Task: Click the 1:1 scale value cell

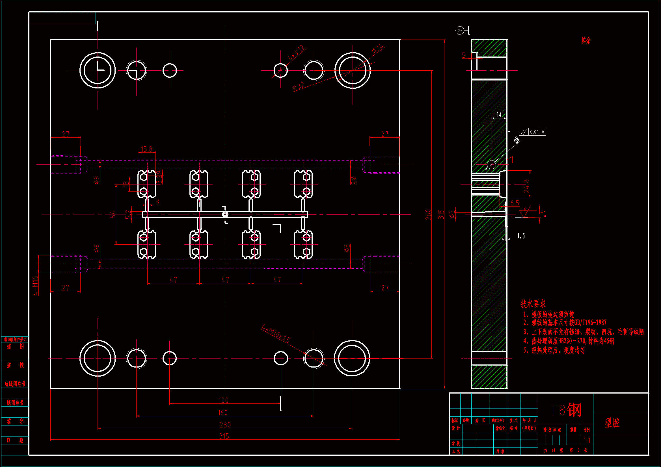Action: point(587,440)
